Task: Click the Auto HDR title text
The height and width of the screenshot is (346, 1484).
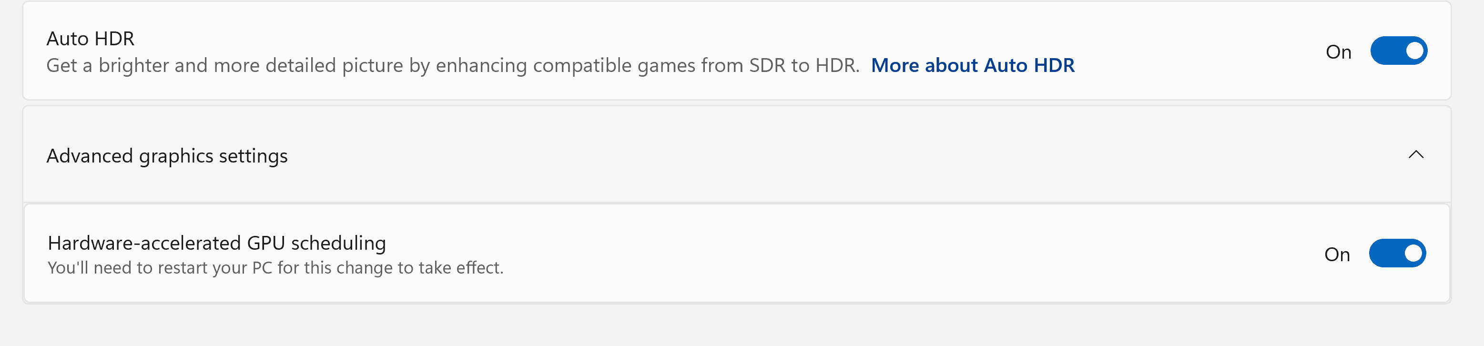Action: point(91,39)
